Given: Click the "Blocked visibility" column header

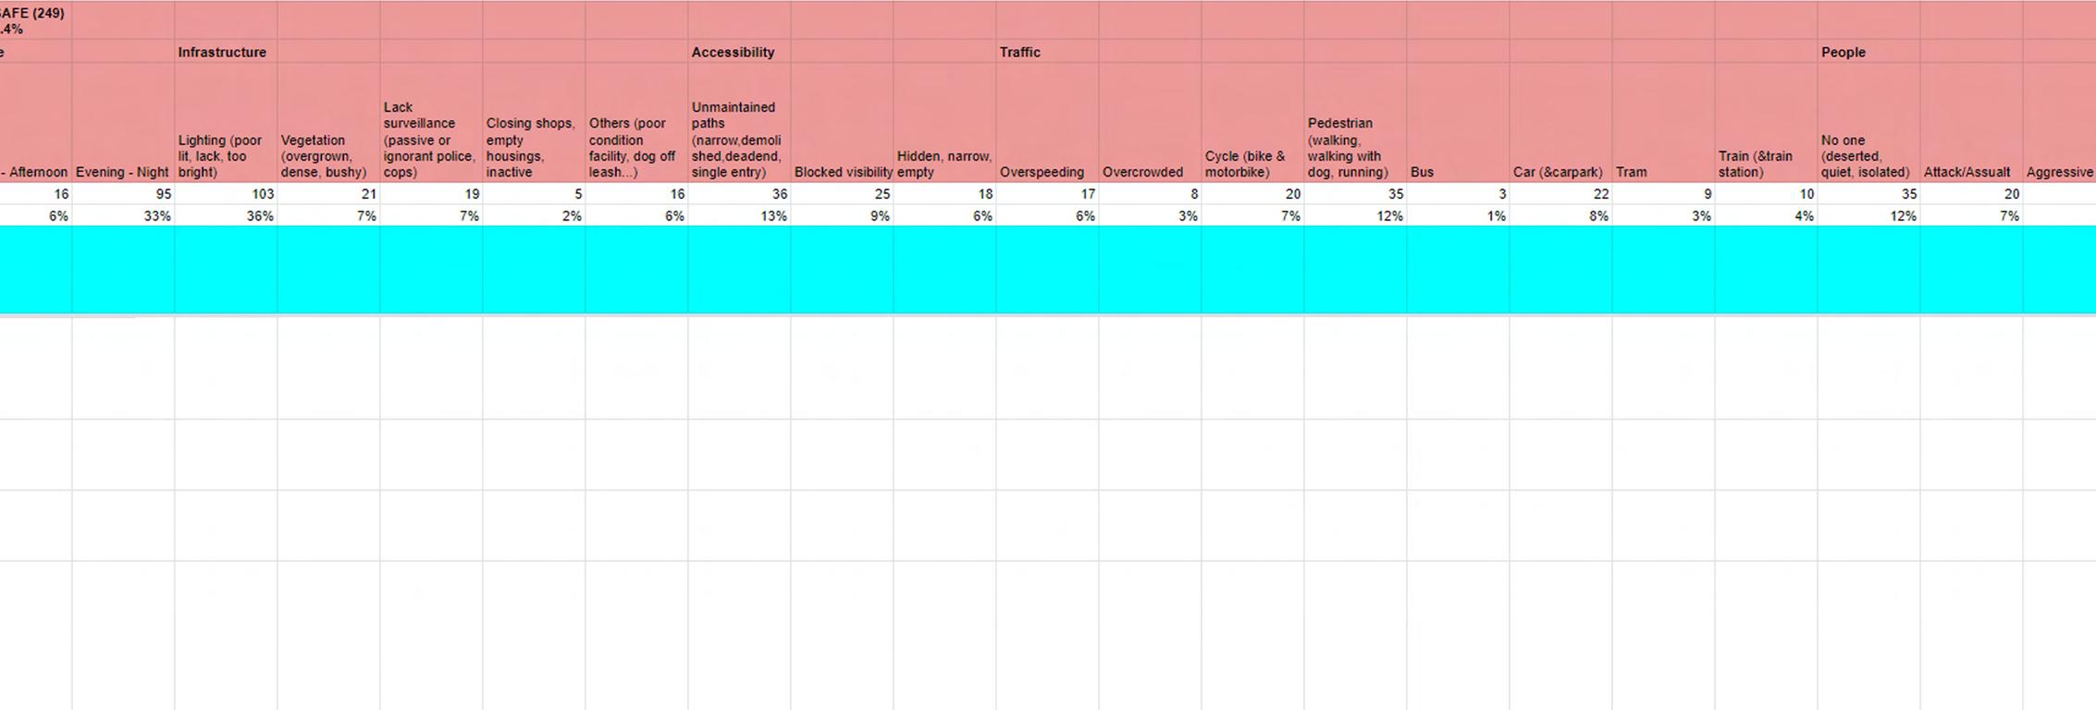Looking at the screenshot, I should coord(842,123).
